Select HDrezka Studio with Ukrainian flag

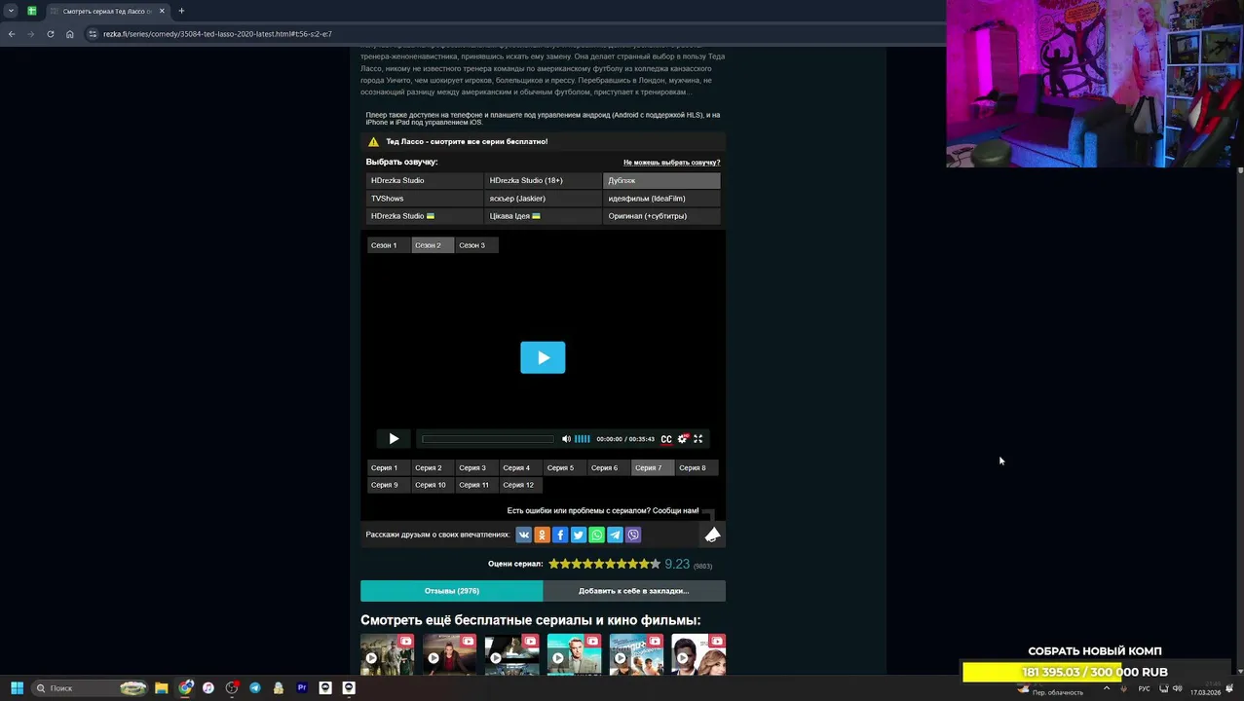coord(425,216)
